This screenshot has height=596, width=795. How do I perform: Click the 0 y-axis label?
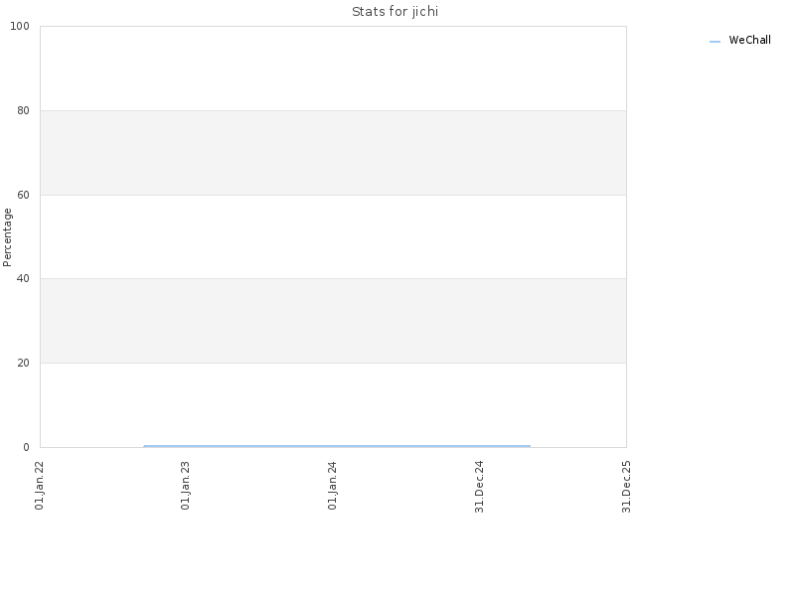pyautogui.click(x=26, y=448)
